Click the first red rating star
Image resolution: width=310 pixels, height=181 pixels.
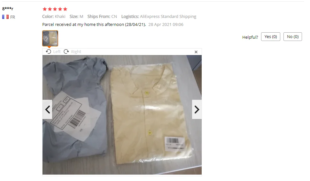(x=45, y=9)
